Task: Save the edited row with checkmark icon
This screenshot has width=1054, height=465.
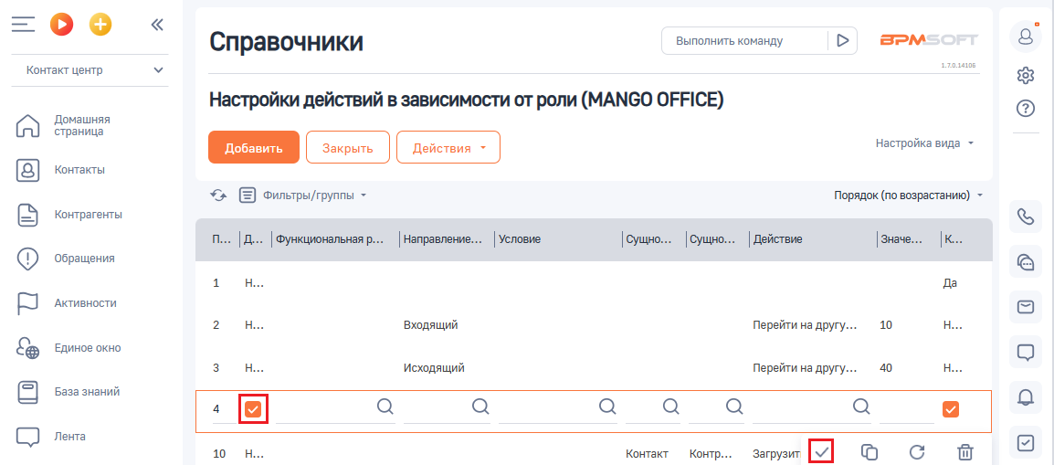Action: coord(821,451)
